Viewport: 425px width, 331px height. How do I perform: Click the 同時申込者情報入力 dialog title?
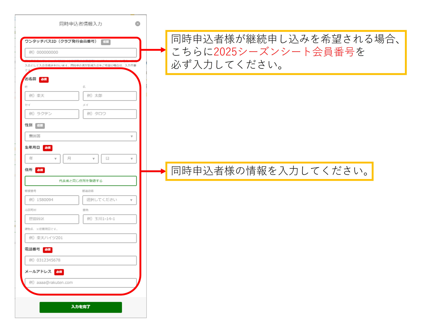point(81,24)
